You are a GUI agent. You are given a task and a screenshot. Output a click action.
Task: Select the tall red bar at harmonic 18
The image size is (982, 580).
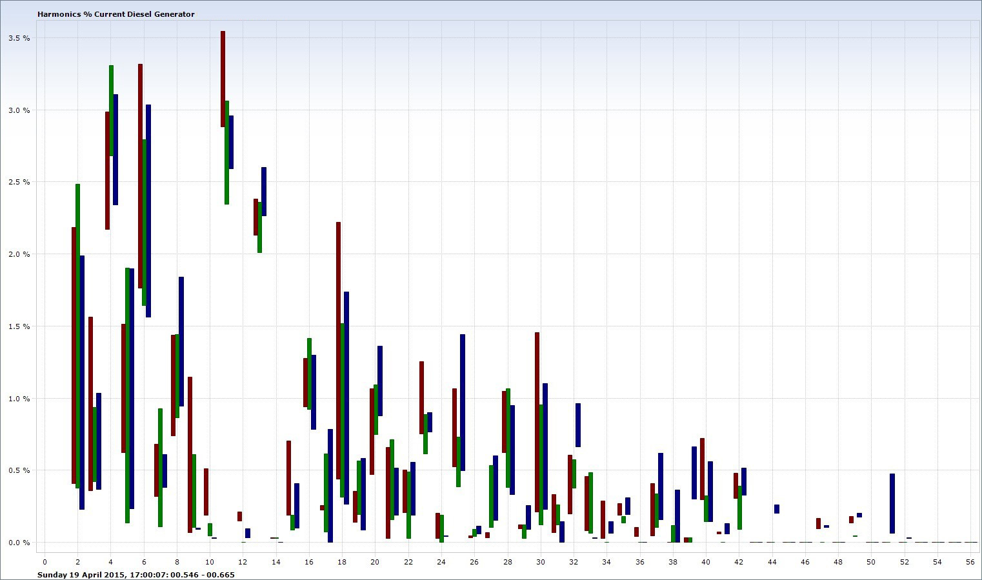coord(338,350)
